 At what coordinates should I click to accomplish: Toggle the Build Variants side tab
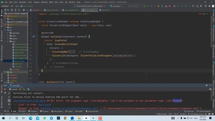(x=1, y=102)
